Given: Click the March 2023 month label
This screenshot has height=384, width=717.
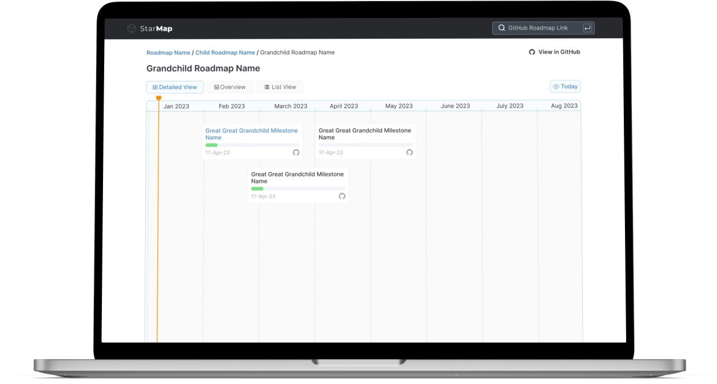Looking at the screenshot, I should pos(291,106).
